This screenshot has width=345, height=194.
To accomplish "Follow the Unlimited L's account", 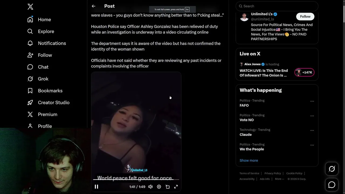I will click(305, 16).
